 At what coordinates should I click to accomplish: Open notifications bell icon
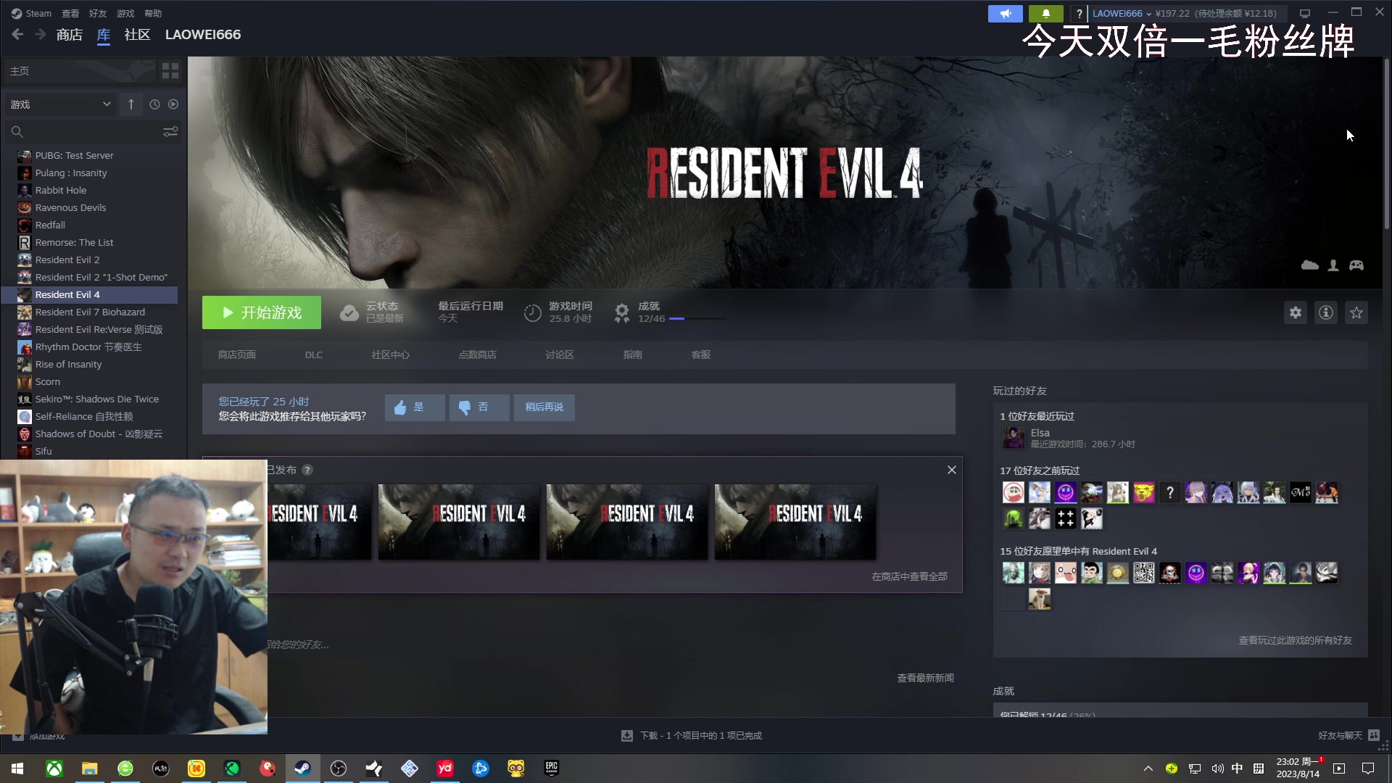click(1045, 13)
